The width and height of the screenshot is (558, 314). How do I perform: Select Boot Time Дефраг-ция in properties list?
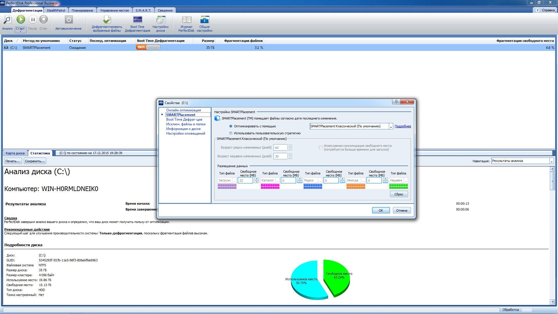(184, 119)
